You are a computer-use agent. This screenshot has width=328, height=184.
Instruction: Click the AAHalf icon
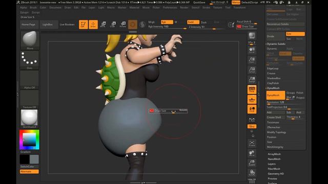click(252, 80)
